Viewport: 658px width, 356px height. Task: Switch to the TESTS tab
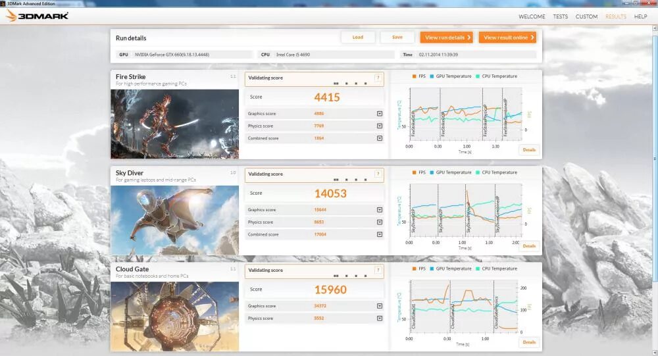560,16
